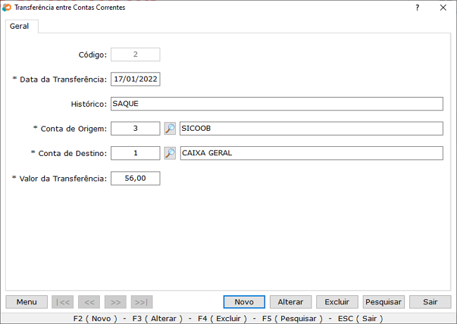Go to next record navigation button

pyautogui.click(x=115, y=302)
